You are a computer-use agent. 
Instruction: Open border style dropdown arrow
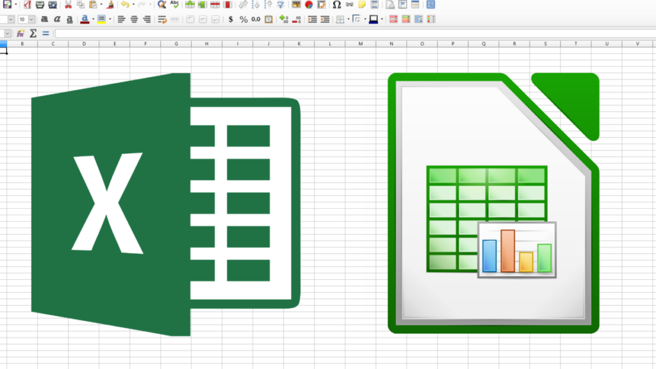365,19
